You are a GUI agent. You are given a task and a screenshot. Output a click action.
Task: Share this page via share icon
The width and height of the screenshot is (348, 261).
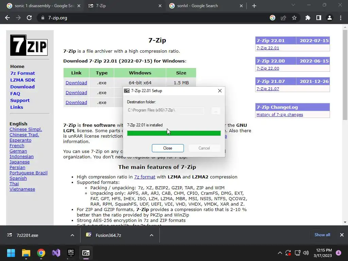[x=283, y=18]
